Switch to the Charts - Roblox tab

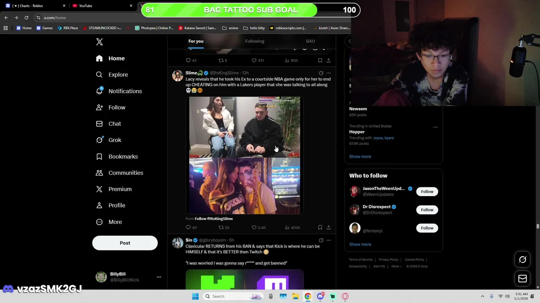35,6
